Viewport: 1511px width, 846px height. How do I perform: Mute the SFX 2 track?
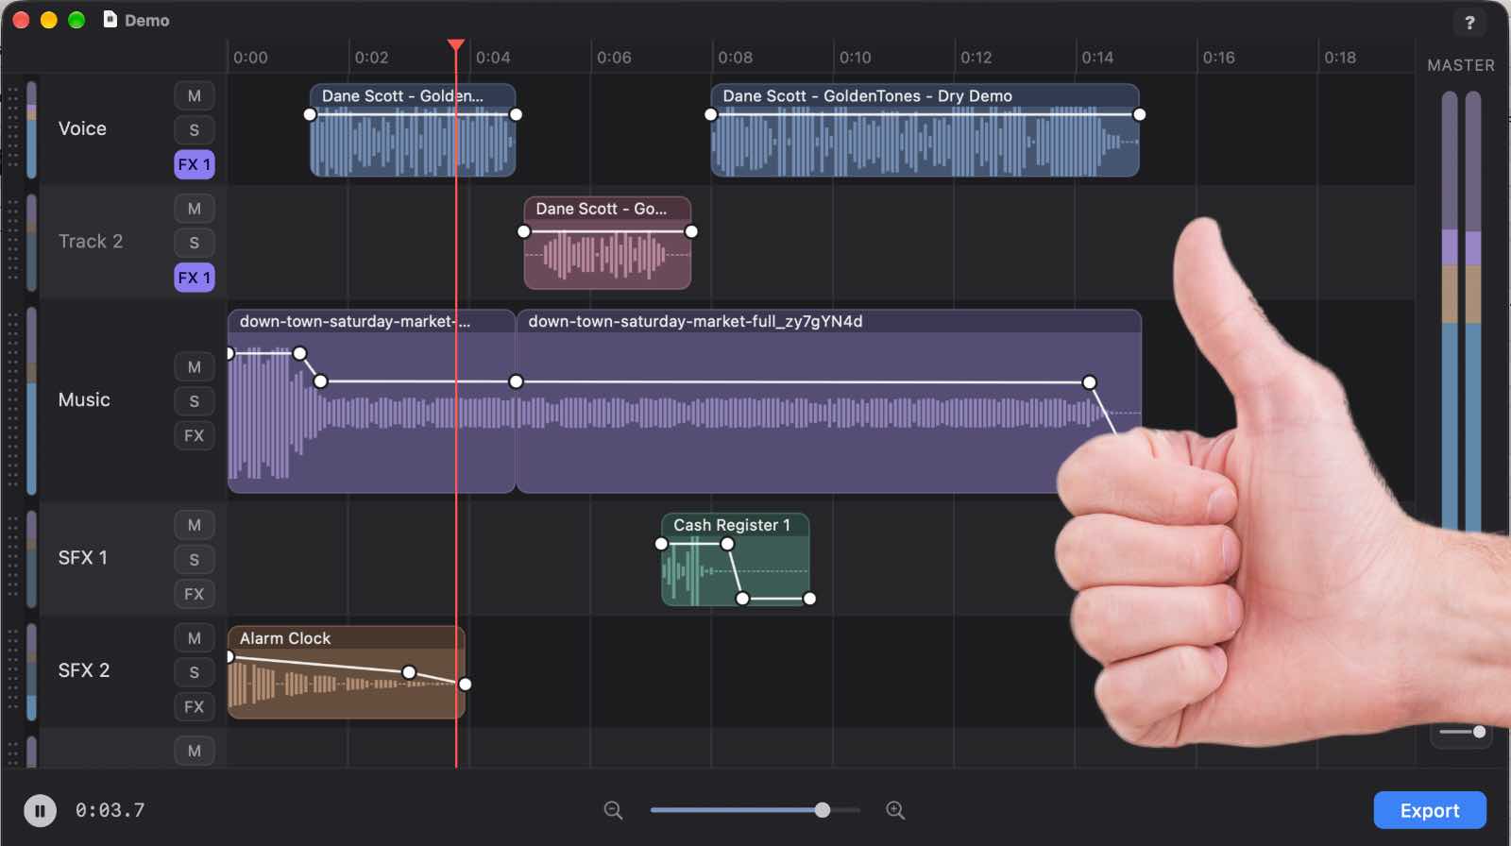[x=194, y=638]
